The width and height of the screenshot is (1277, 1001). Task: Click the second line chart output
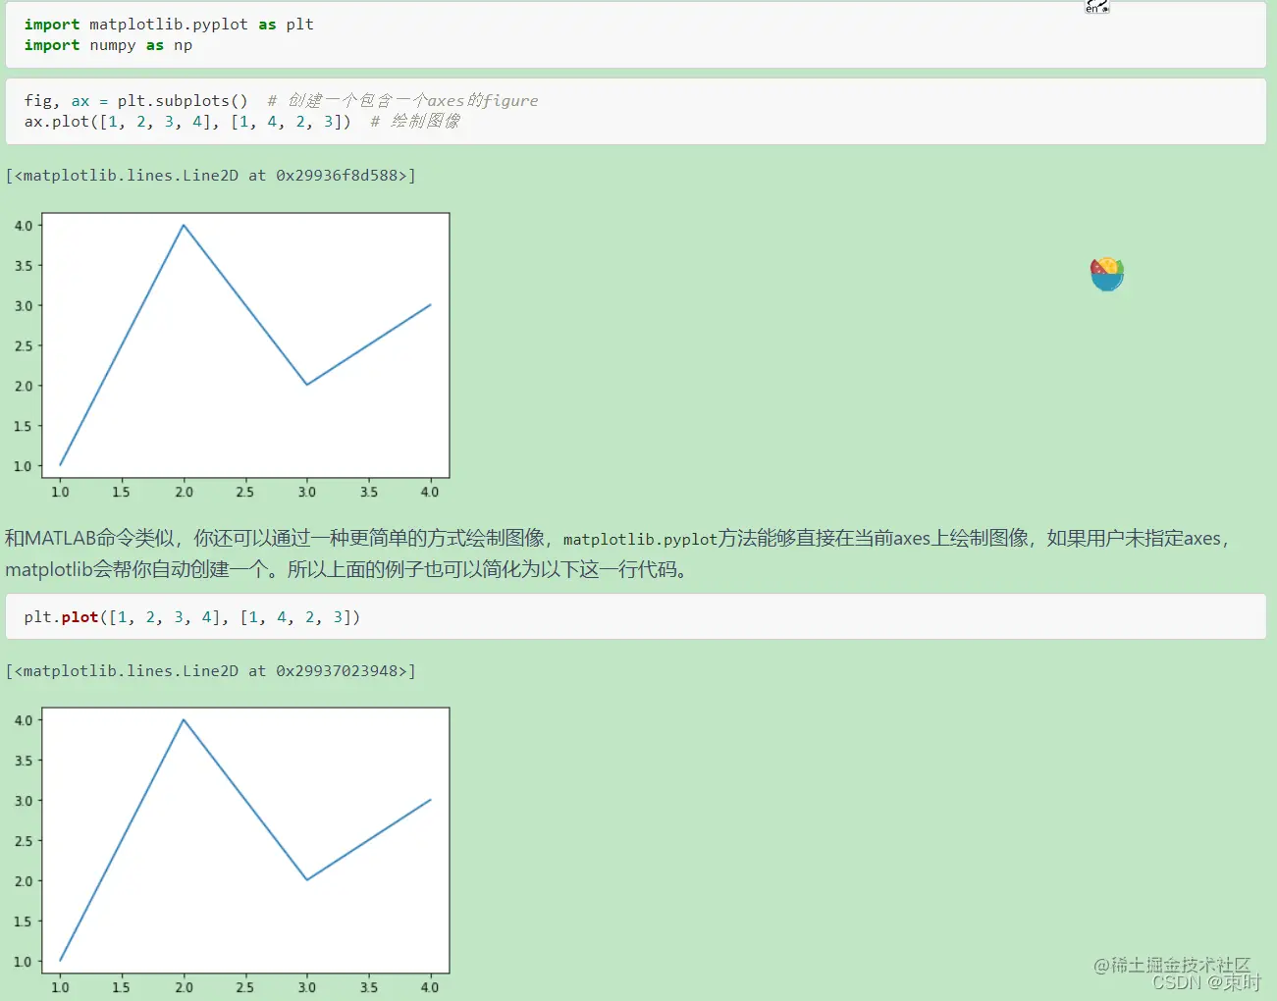[x=231, y=851]
